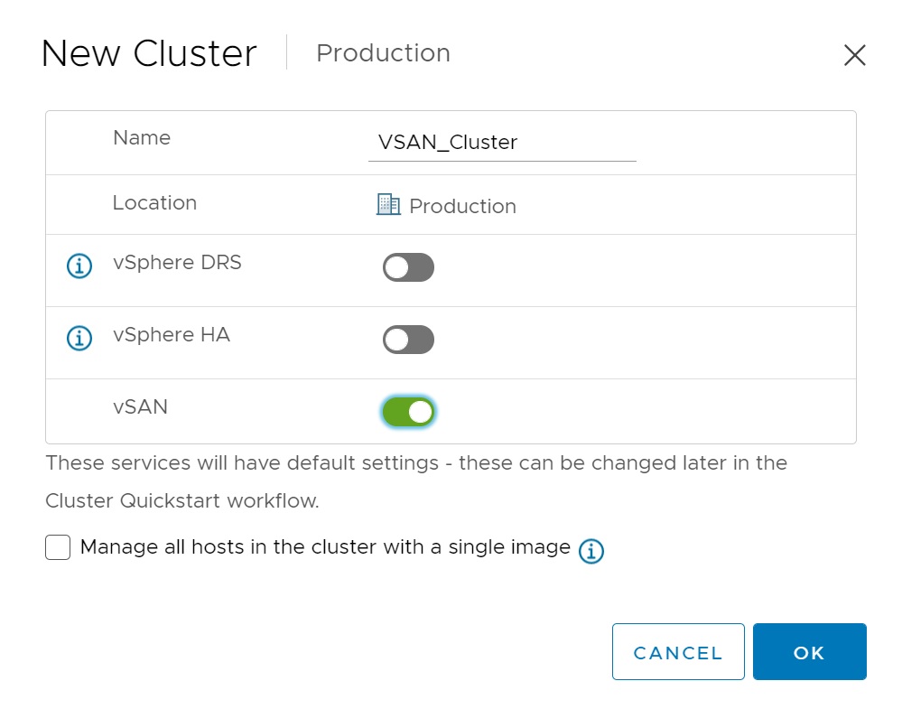
Task: Focus the Name field containing VSAN_Cluster
Action: [x=502, y=143]
